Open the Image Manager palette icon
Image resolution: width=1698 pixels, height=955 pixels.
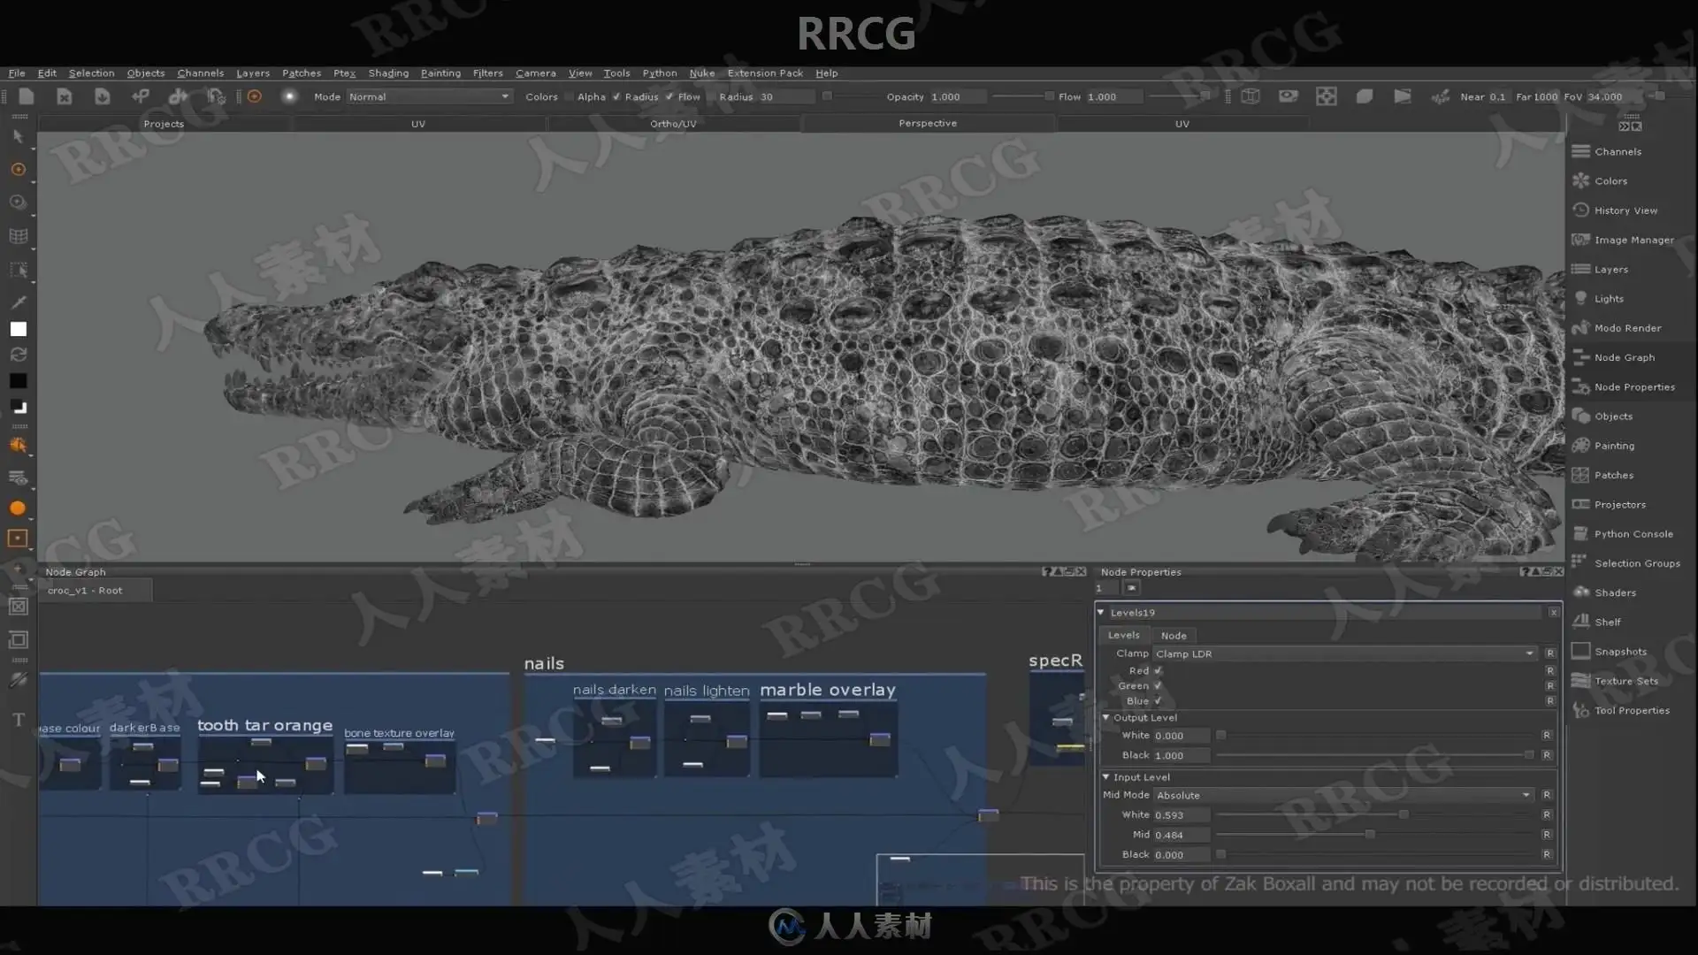click(1581, 240)
